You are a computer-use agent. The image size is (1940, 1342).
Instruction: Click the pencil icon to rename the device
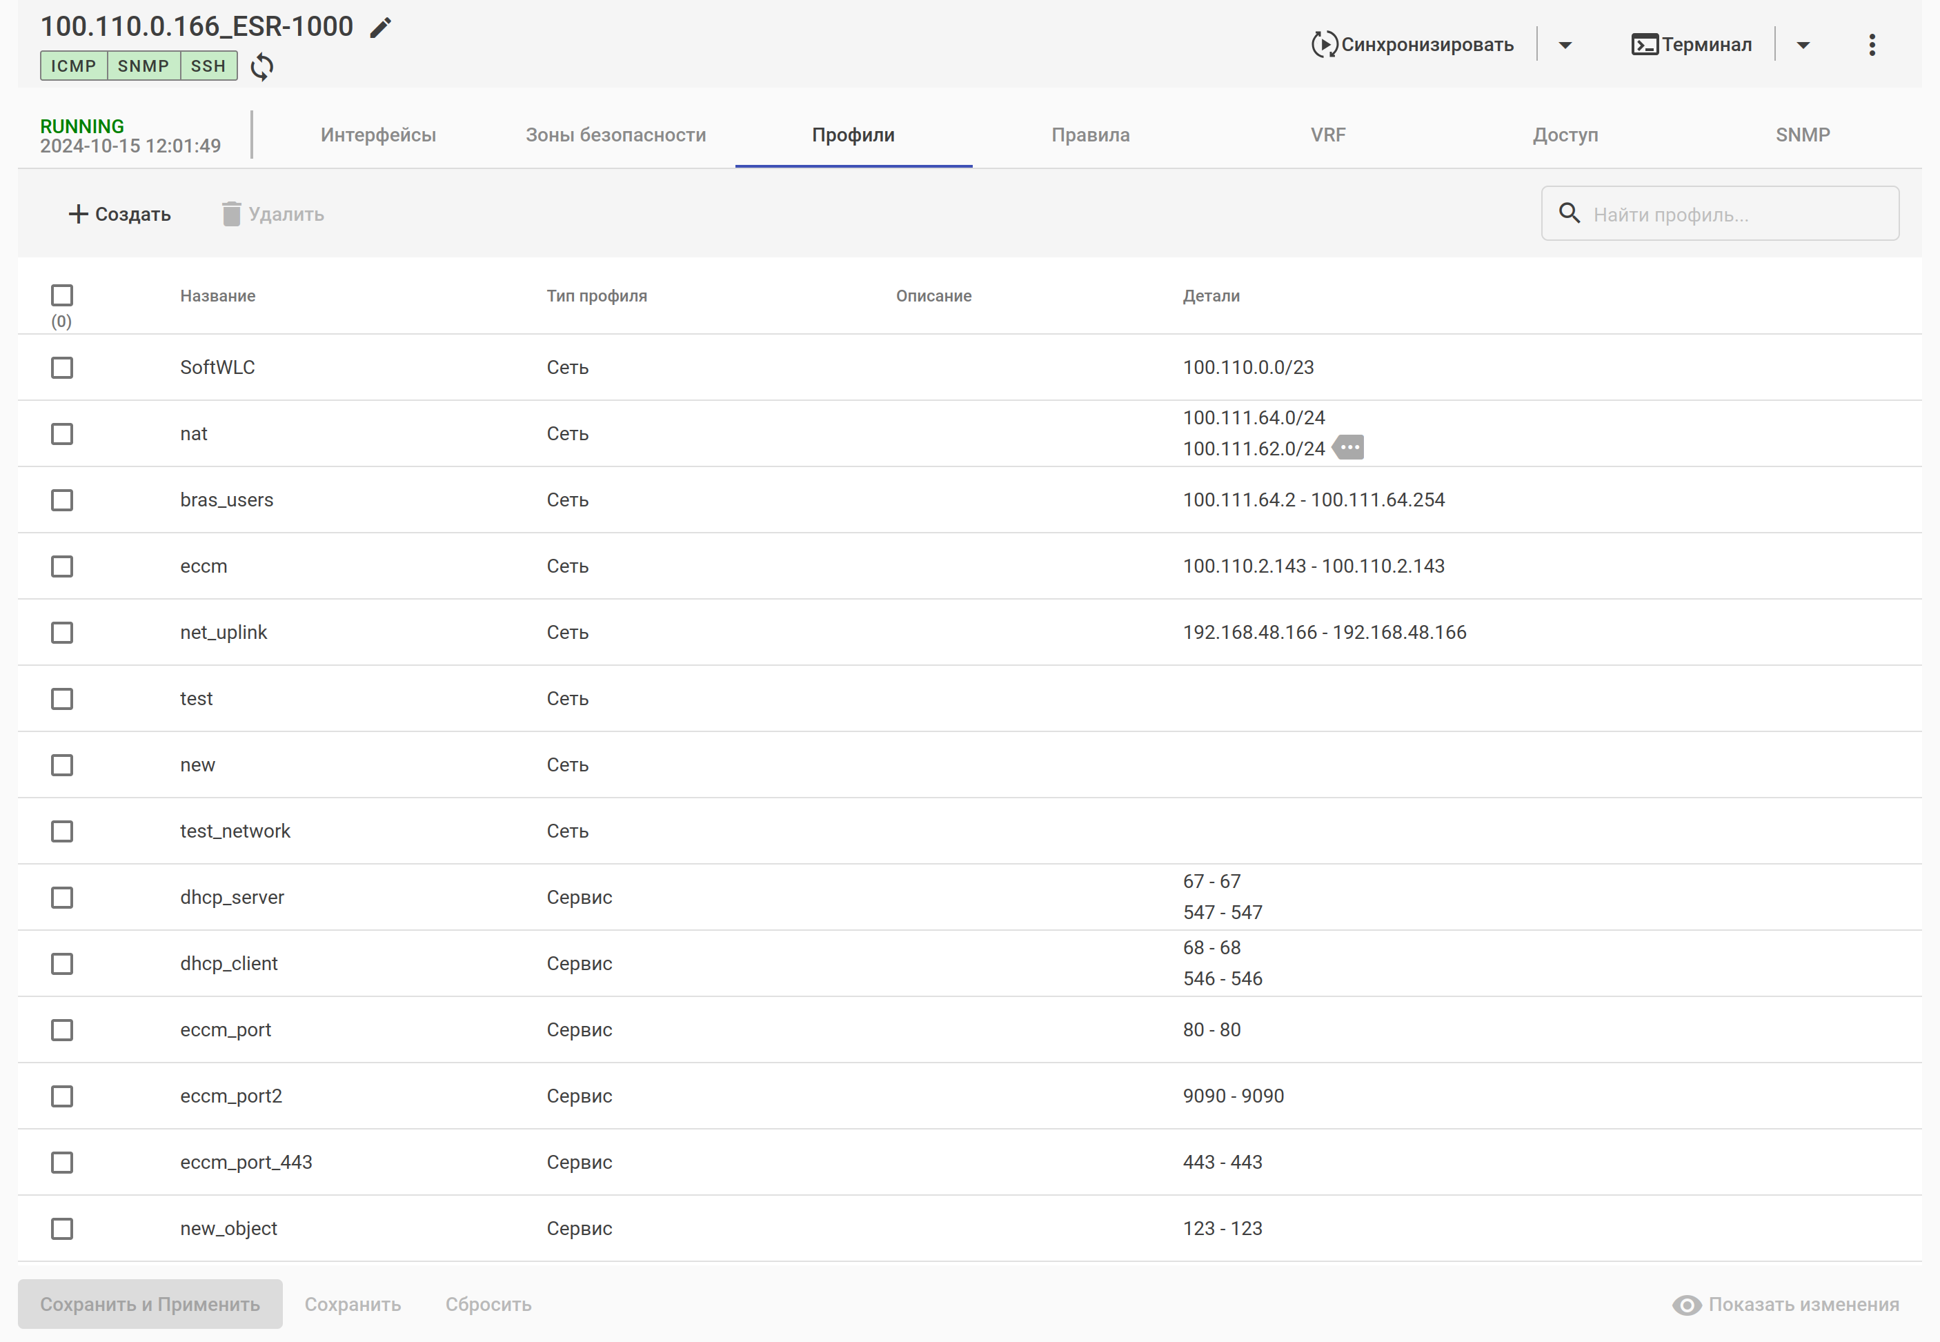(x=381, y=28)
